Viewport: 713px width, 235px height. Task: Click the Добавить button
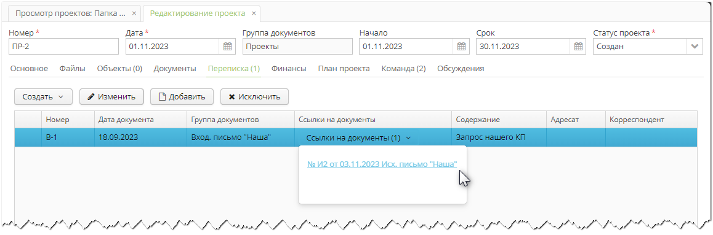[182, 96]
